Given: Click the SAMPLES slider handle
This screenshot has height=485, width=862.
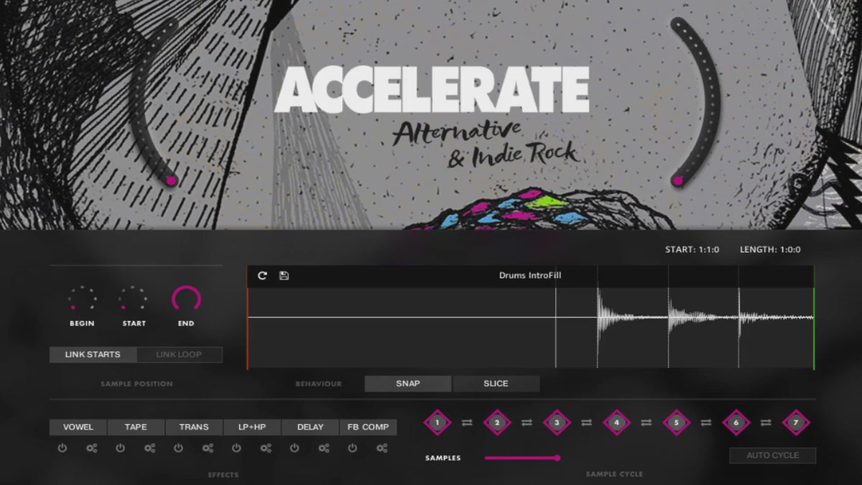Looking at the screenshot, I should pos(557,458).
